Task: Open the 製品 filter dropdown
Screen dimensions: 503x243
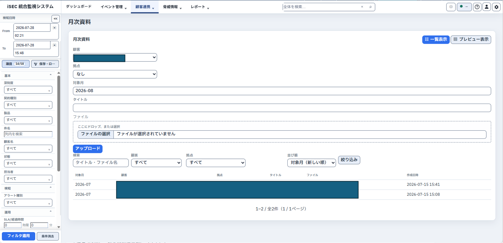Action: tap(28, 120)
